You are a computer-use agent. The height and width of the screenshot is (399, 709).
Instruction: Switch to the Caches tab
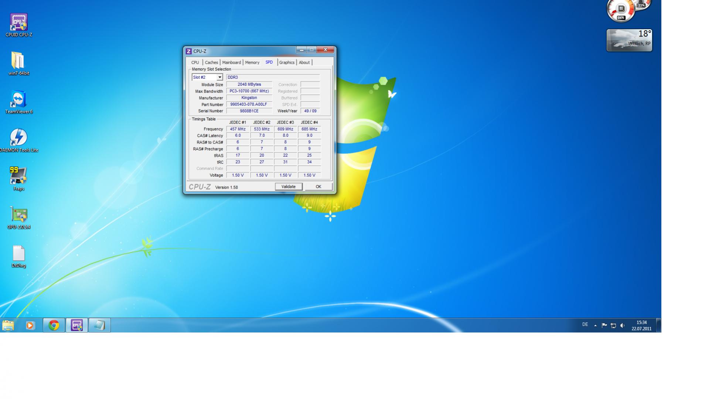point(211,62)
